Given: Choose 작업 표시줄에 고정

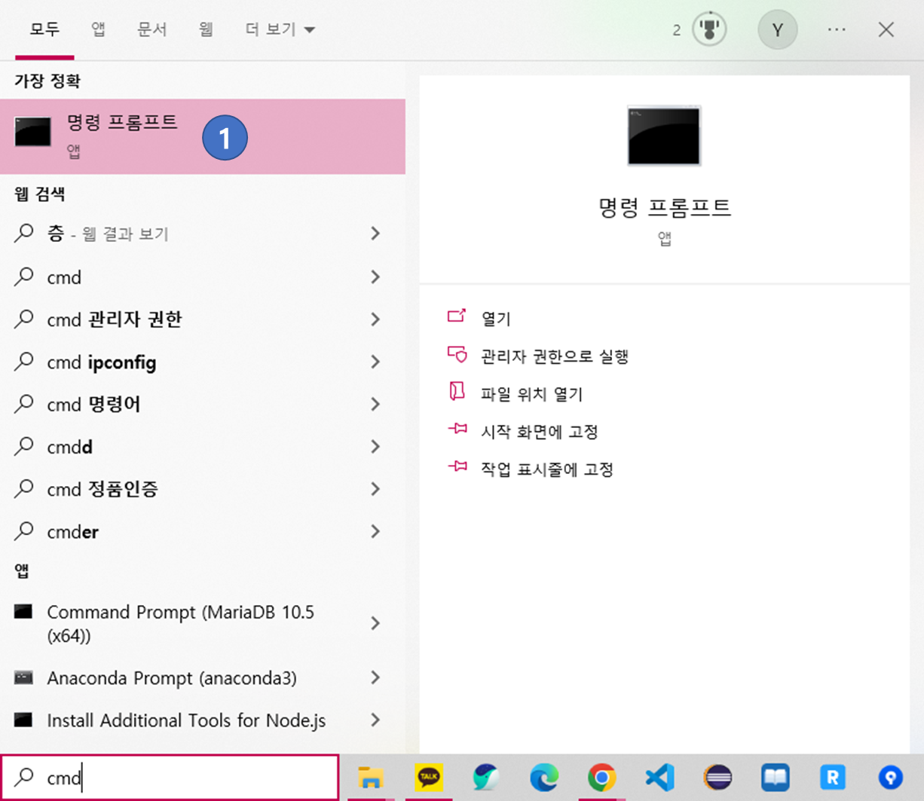Looking at the screenshot, I should coord(547,469).
